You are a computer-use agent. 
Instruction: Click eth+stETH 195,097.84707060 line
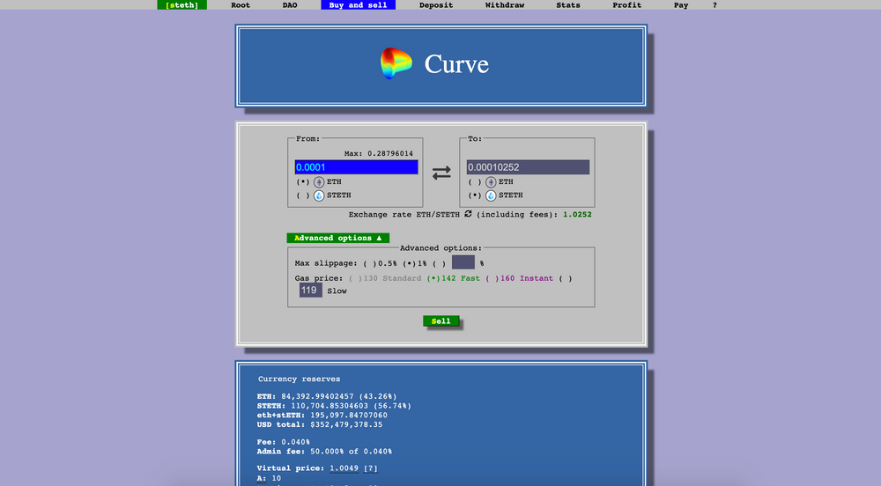[322, 416]
